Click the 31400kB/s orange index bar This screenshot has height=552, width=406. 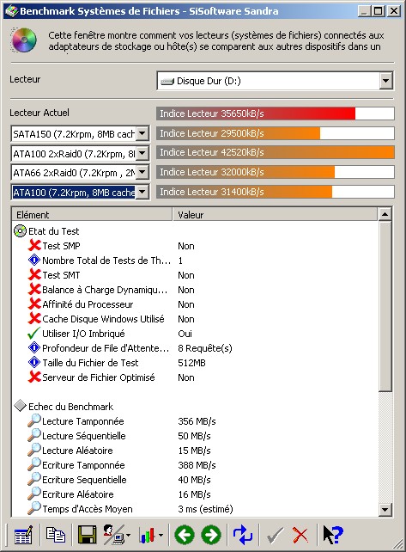pos(275,192)
